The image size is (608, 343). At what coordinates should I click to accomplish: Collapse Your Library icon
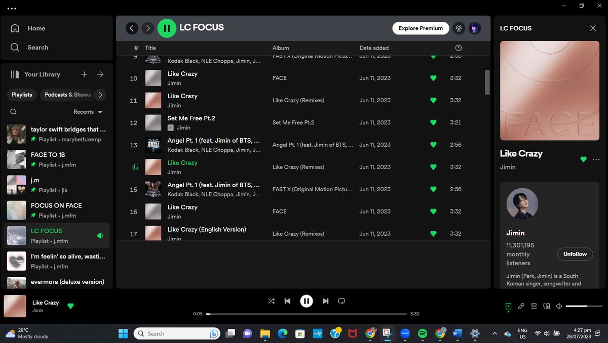point(15,74)
